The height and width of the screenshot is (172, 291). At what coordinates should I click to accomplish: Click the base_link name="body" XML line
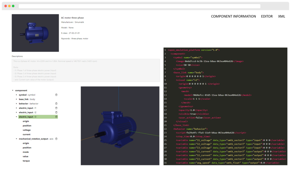[x=189, y=73]
